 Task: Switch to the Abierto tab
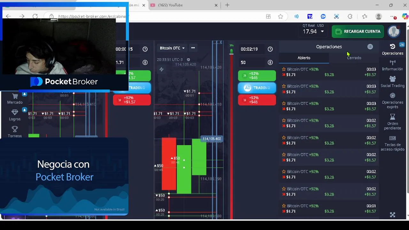click(x=304, y=58)
